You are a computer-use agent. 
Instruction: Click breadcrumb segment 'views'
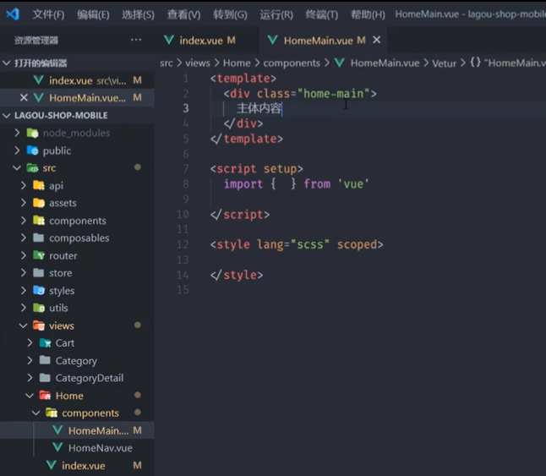(x=198, y=63)
